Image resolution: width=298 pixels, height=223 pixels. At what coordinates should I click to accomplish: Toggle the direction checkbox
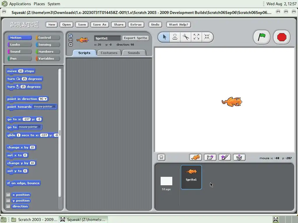tap(8, 206)
